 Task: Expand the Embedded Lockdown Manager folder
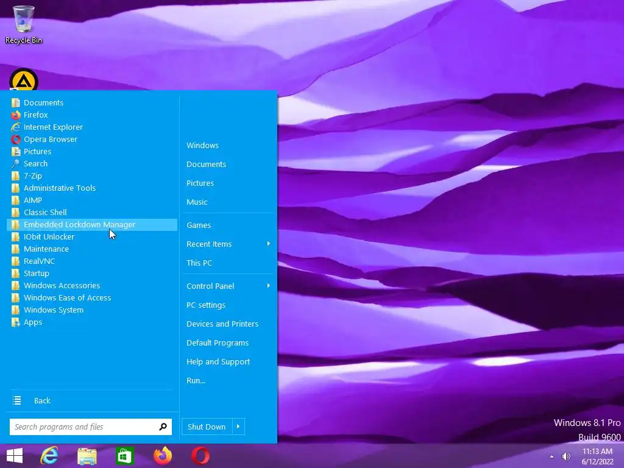click(92, 225)
